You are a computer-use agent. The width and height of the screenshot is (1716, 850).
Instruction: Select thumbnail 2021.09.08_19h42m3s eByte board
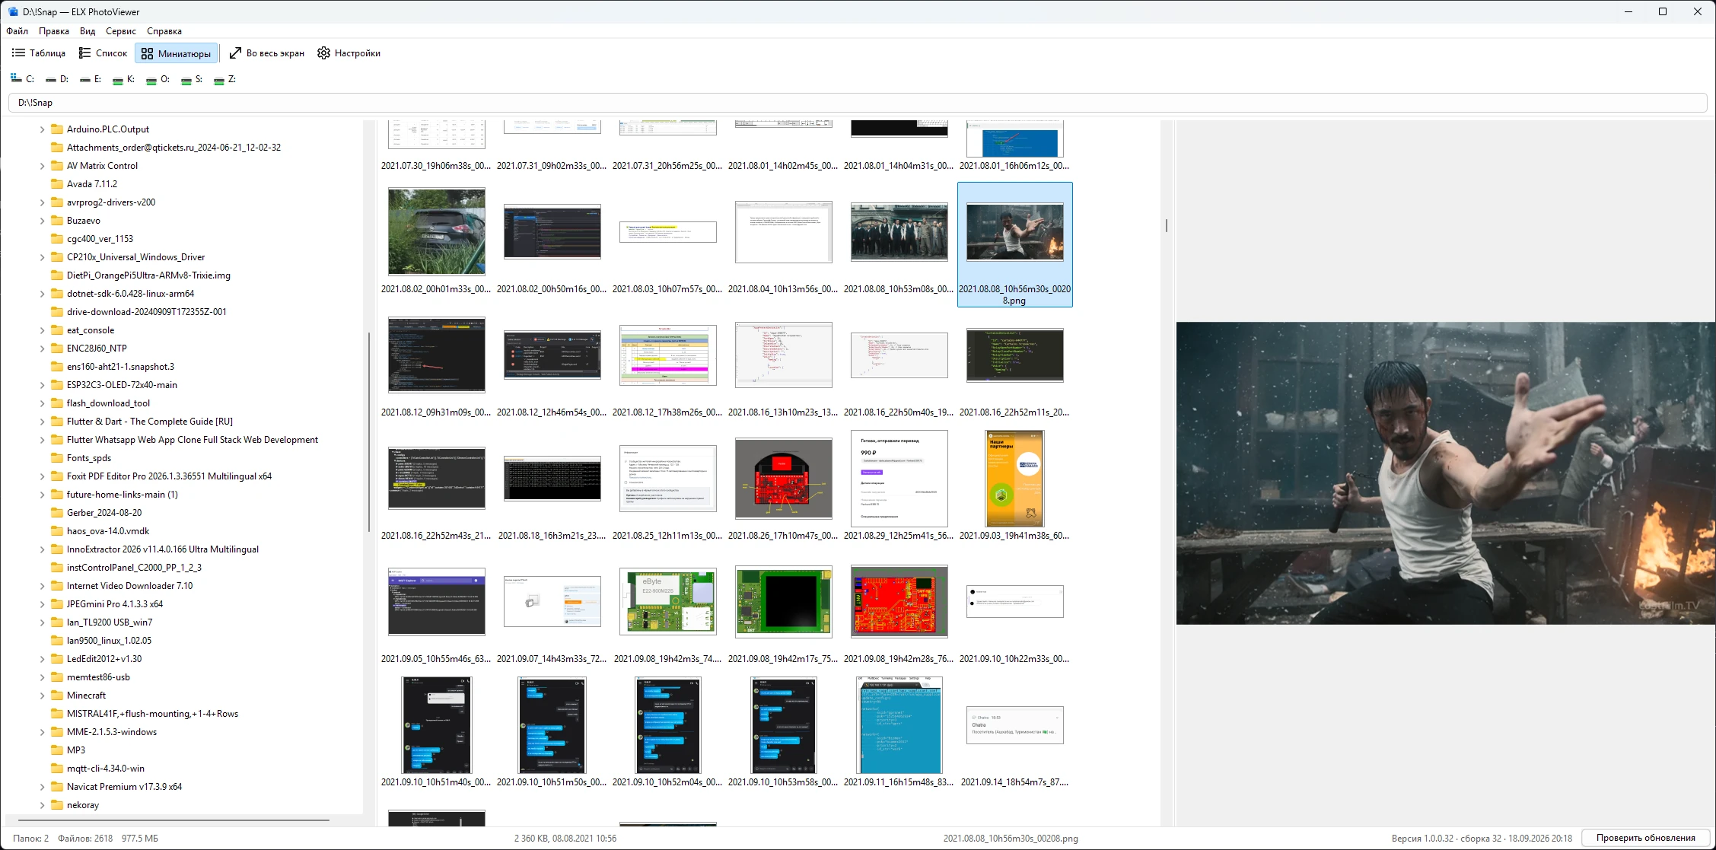click(668, 601)
